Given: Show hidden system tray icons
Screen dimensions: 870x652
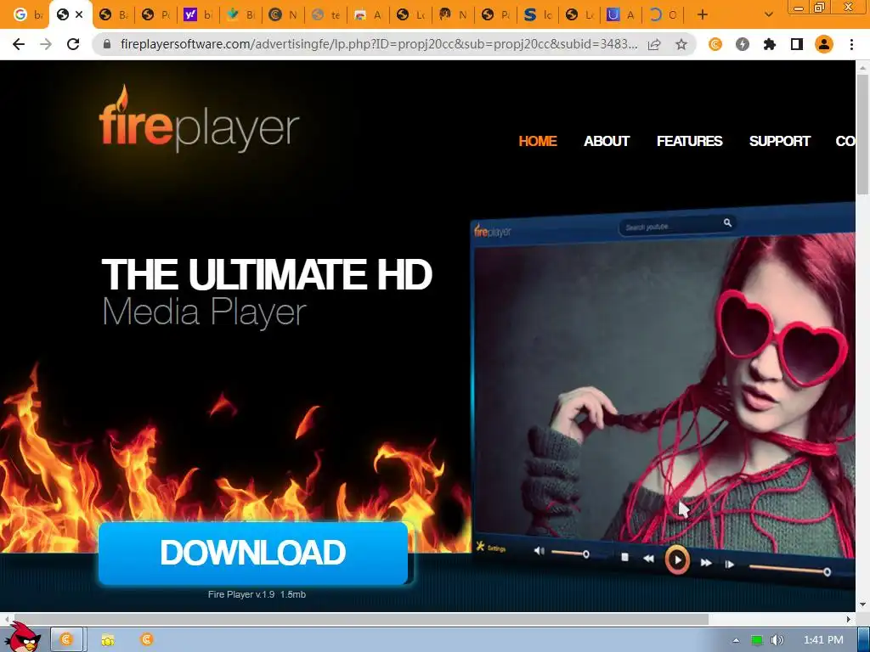Looking at the screenshot, I should coord(736,640).
